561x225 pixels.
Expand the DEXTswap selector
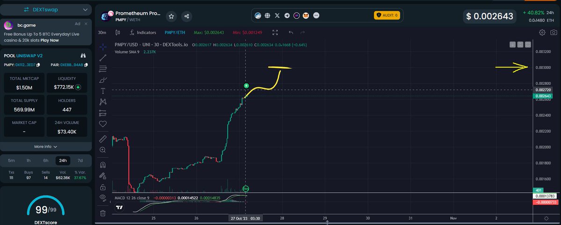46,9
